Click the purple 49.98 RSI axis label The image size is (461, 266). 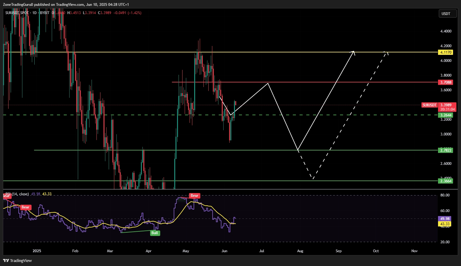click(x=445, y=219)
